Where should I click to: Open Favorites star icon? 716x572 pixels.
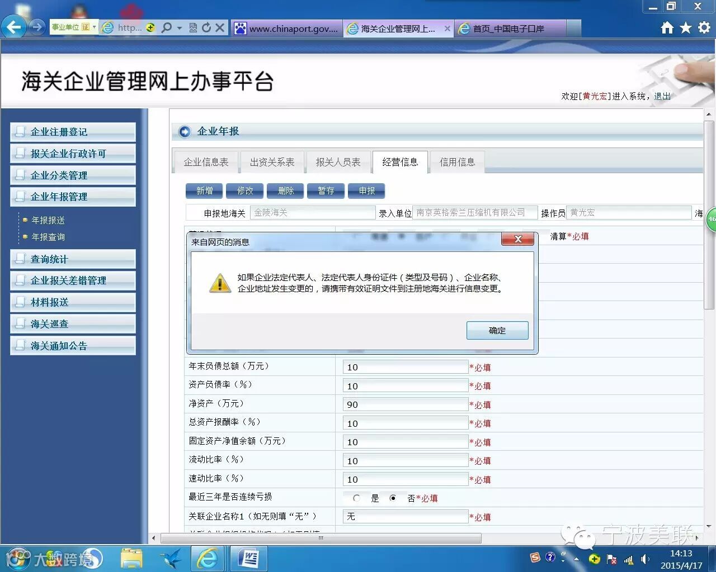click(x=686, y=28)
